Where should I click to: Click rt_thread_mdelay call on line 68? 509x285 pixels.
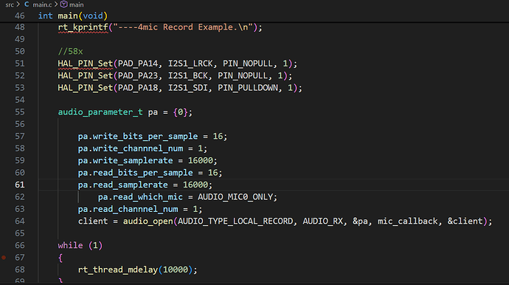tap(118, 269)
